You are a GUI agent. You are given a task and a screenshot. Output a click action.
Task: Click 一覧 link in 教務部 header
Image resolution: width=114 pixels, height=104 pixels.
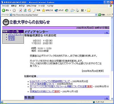tap(107, 99)
